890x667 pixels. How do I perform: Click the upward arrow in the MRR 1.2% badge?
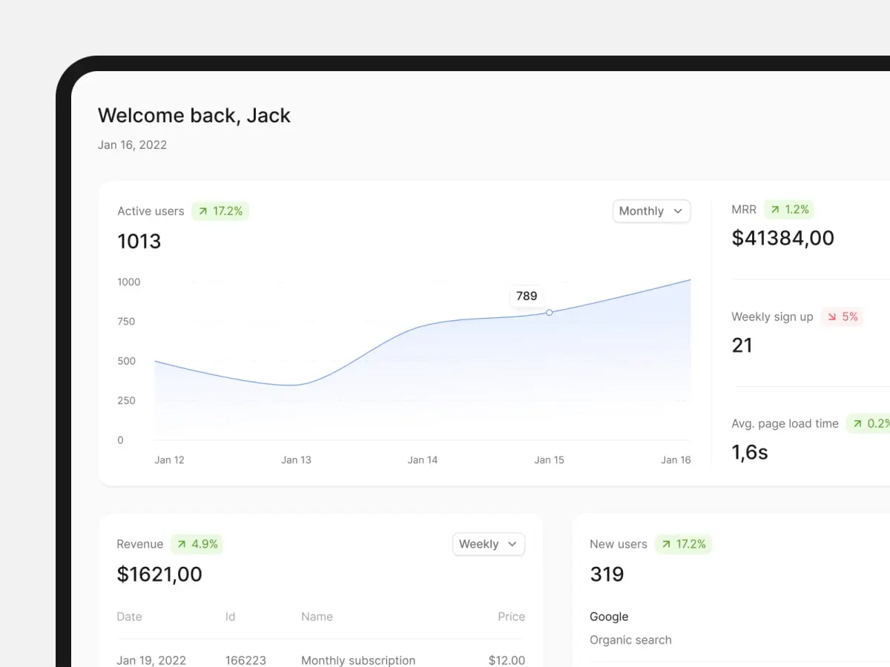[774, 209]
